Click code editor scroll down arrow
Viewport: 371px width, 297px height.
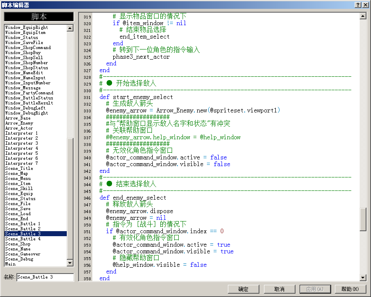point(363,277)
